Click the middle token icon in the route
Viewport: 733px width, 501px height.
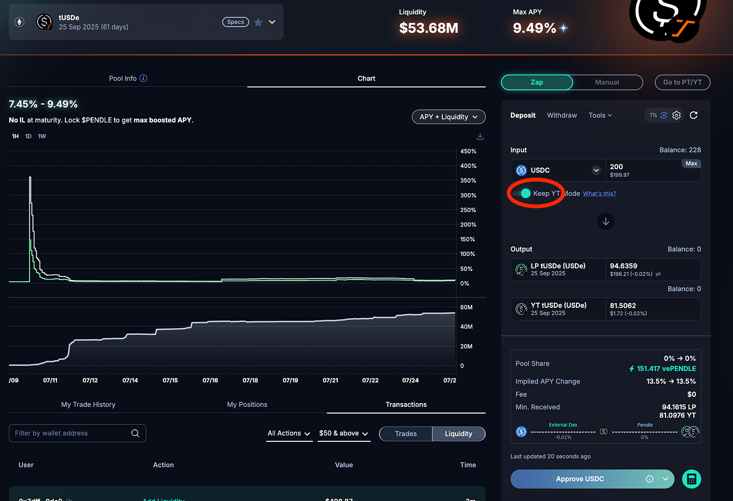tap(604, 431)
